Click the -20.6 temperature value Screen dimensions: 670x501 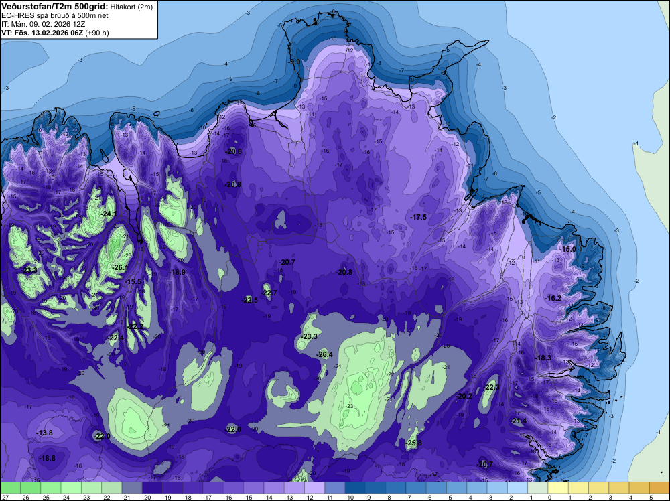(x=234, y=151)
